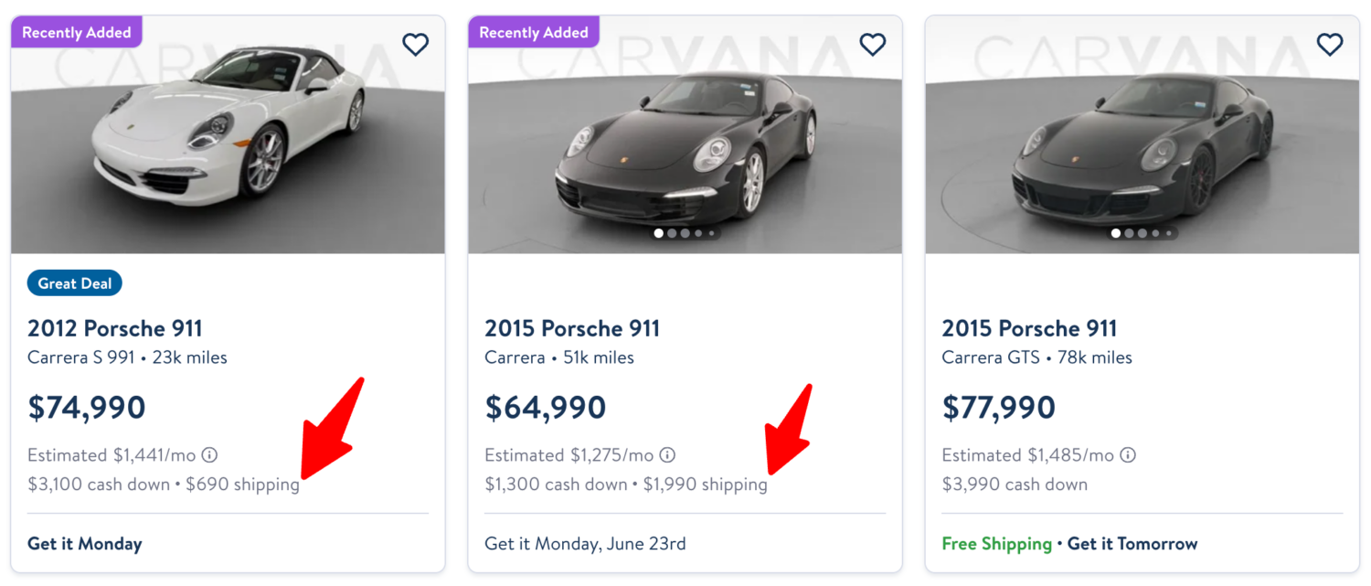Select the second carousel dot on the middle car

pos(673,233)
